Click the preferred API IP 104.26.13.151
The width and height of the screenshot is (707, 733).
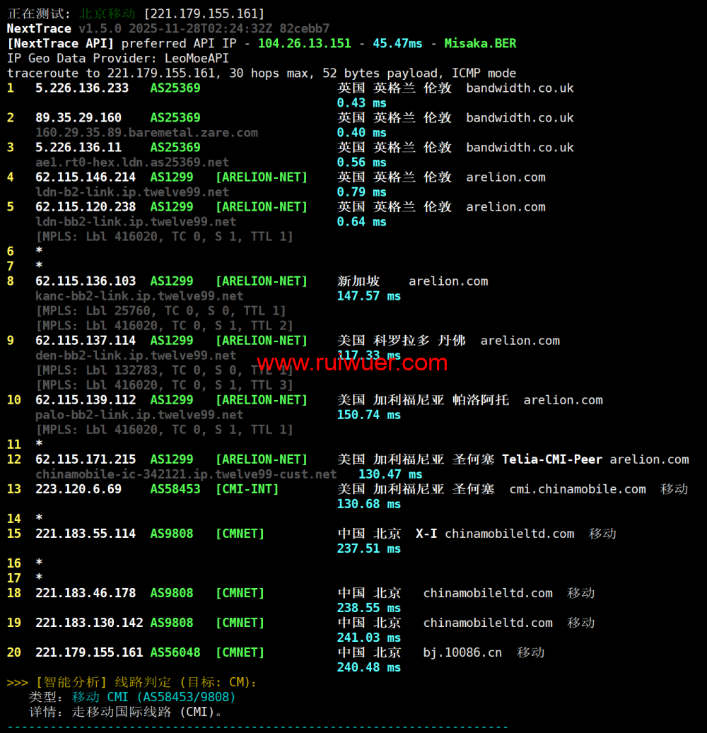(x=304, y=43)
